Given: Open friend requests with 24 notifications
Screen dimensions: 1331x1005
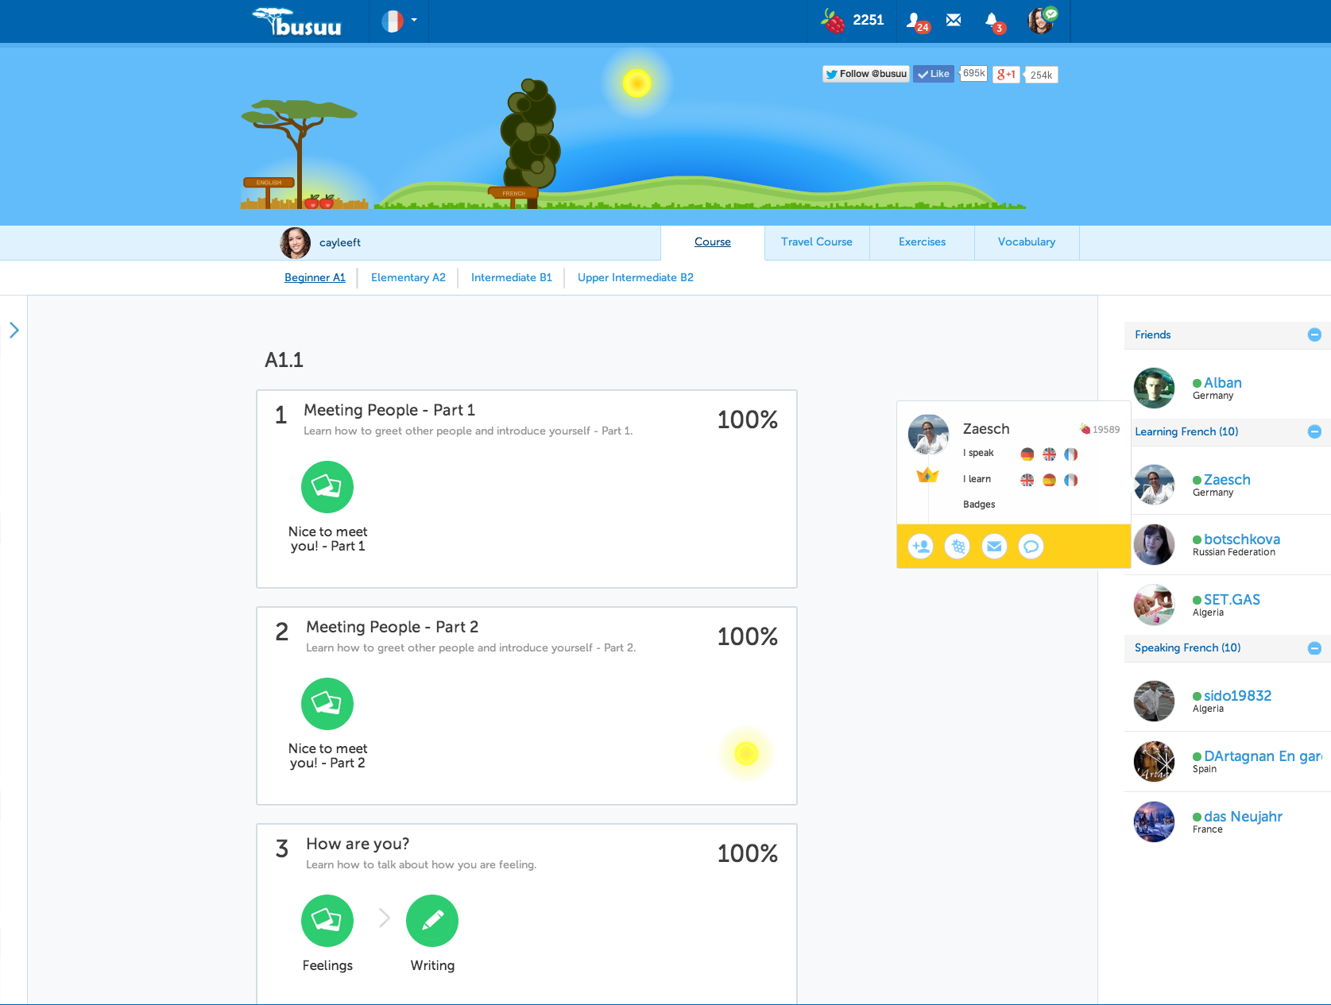Looking at the screenshot, I should (x=918, y=21).
